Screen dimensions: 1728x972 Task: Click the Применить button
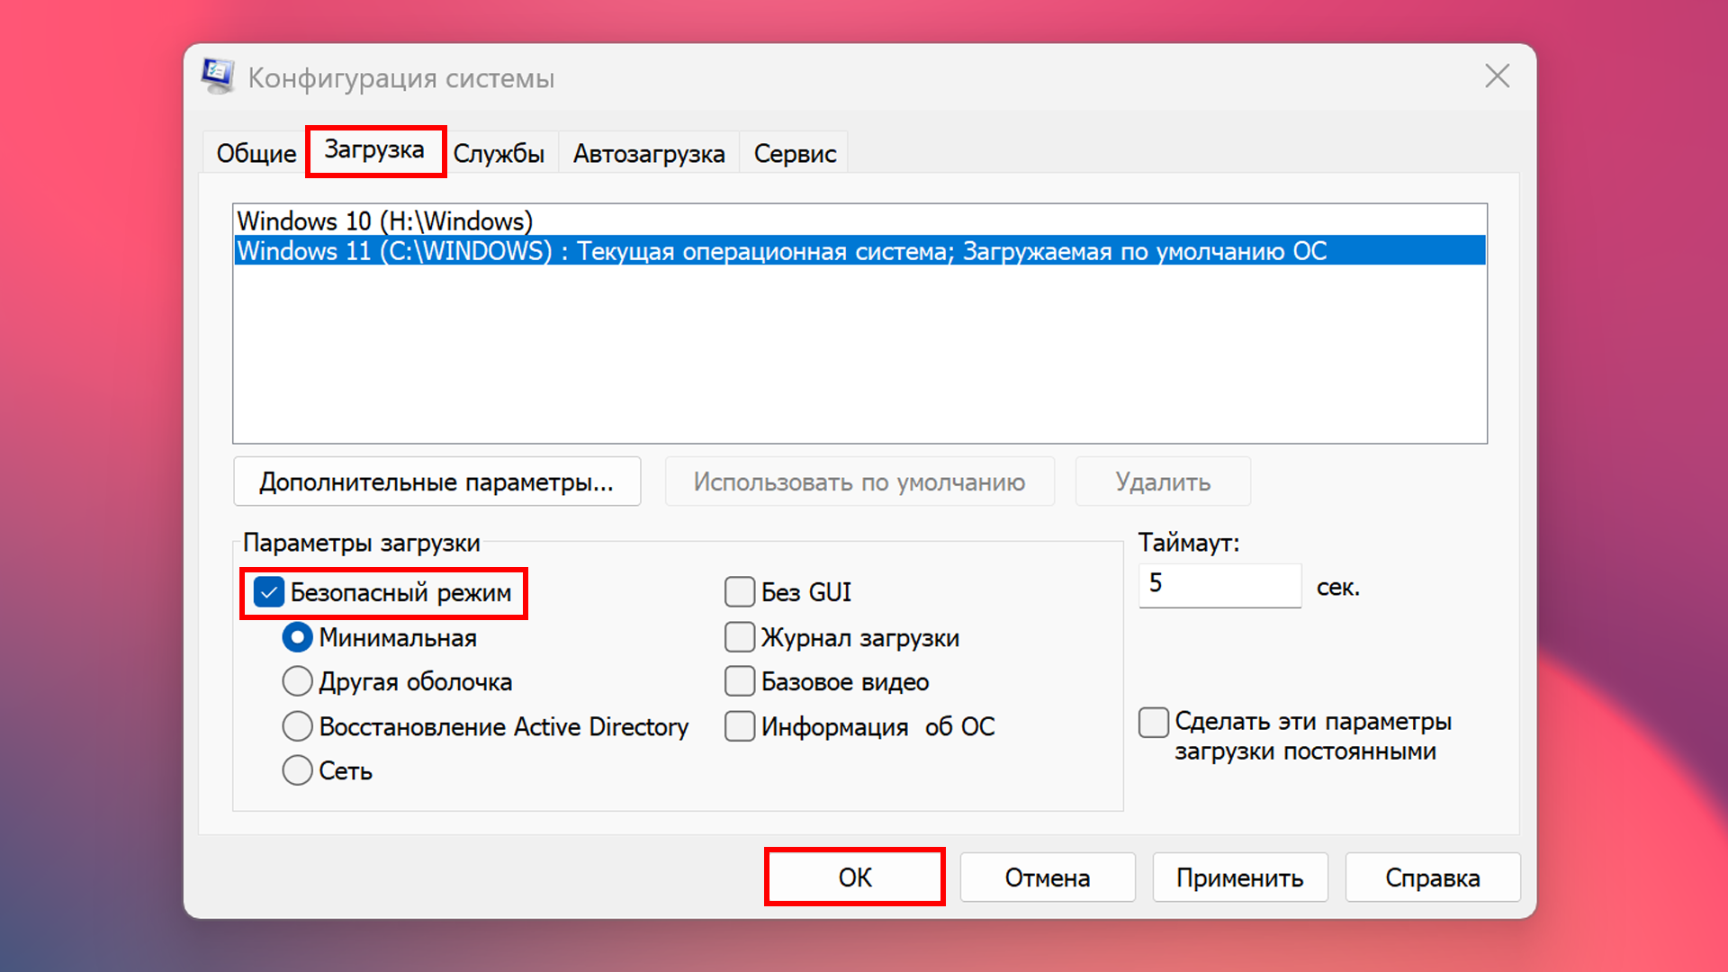coord(1239,877)
